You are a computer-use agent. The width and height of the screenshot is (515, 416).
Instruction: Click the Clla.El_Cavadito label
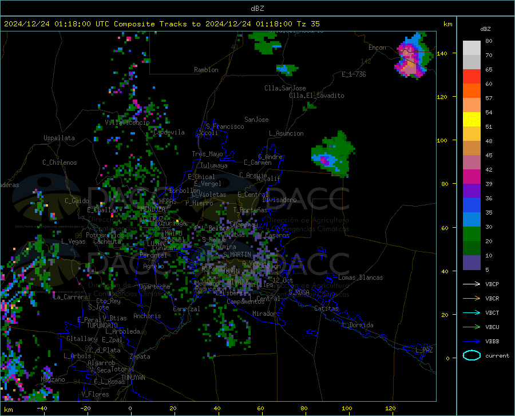click(316, 96)
